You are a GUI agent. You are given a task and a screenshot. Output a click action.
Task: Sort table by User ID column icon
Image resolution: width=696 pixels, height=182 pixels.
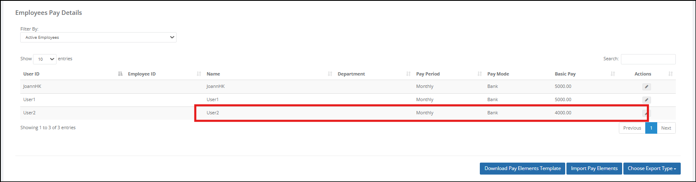click(120, 74)
